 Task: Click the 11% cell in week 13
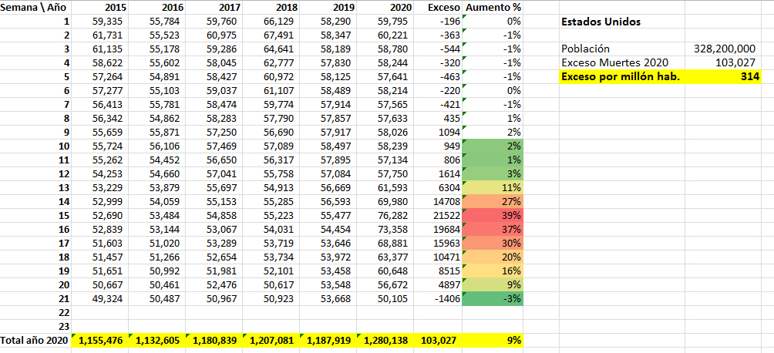click(493, 187)
